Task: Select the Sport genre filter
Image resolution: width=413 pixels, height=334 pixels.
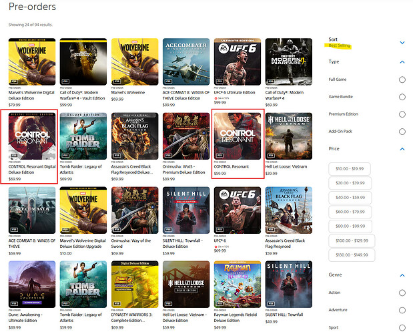Action: (402, 328)
